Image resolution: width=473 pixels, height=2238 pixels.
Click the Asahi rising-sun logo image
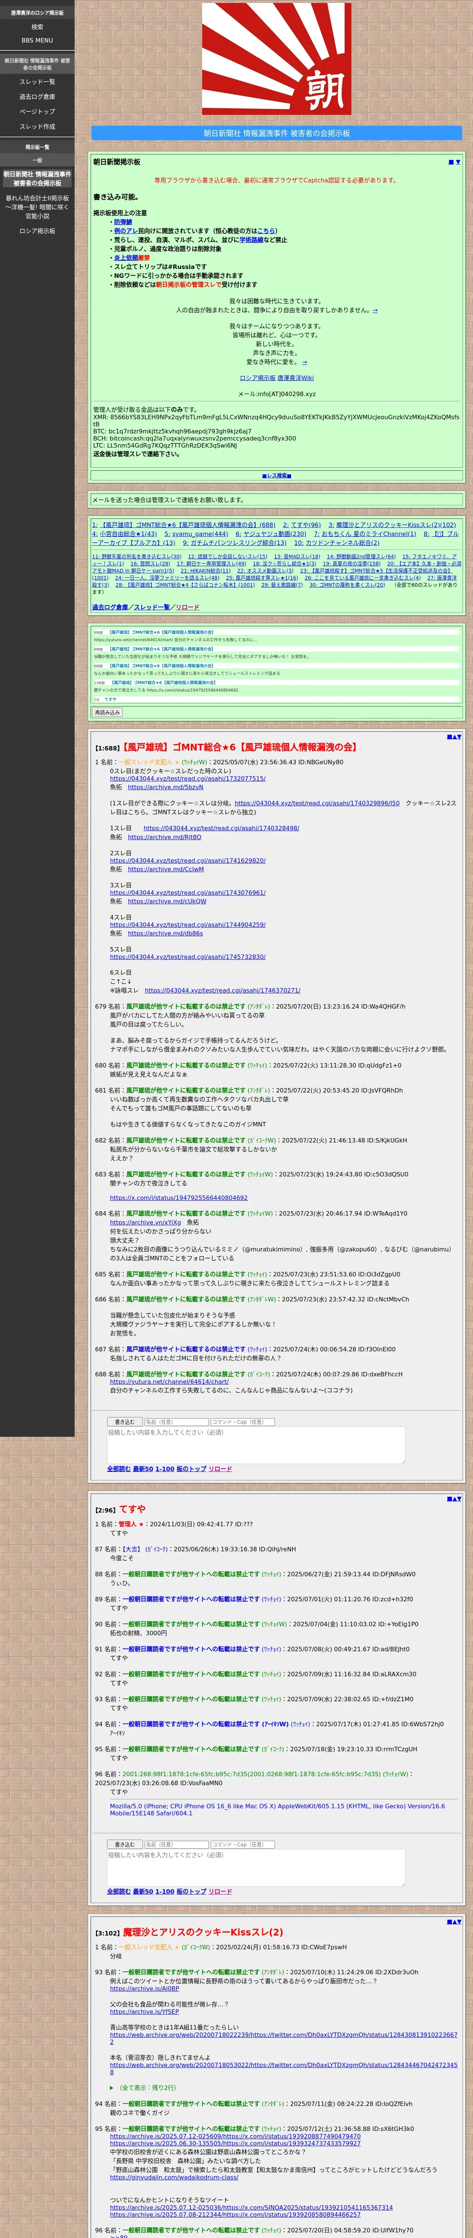tap(276, 59)
